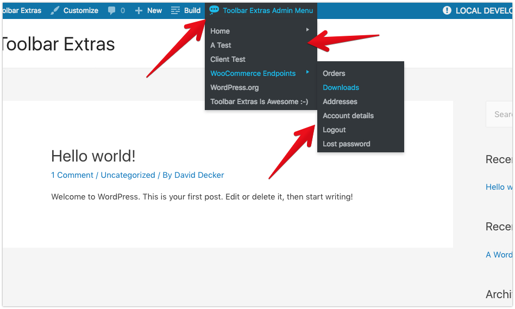Open the David Decker author link
The image size is (515, 309).
point(199,175)
